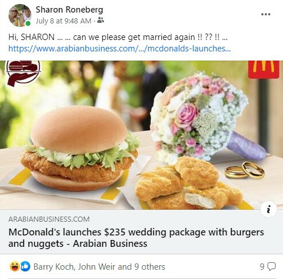Click the McDonald's golden arches logo
The width and height of the screenshot is (283, 280).
pyautogui.click(x=264, y=70)
